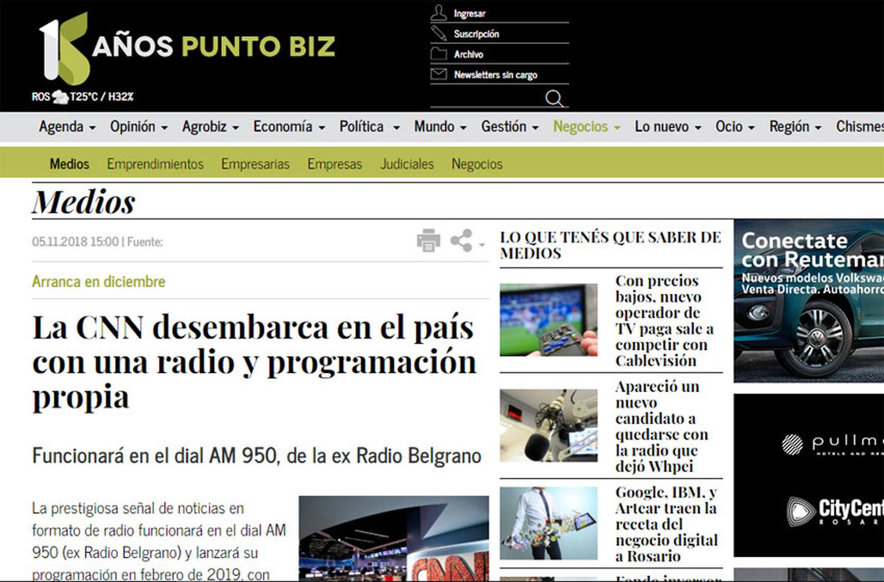
Task: Open the share icon menu
Action: (x=463, y=241)
